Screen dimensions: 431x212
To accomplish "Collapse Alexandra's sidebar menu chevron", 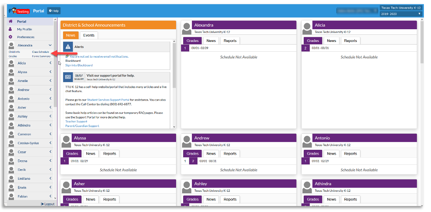I will point(50,45).
